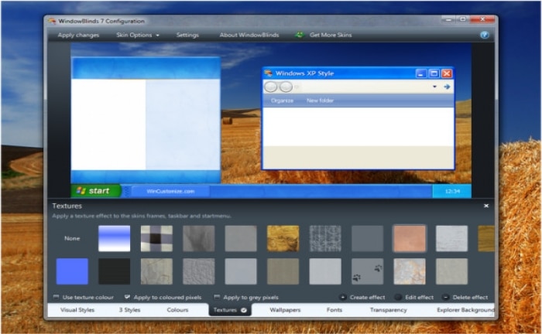The image size is (542, 334).
Task: Click the preview window minimize button
Action: point(420,73)
